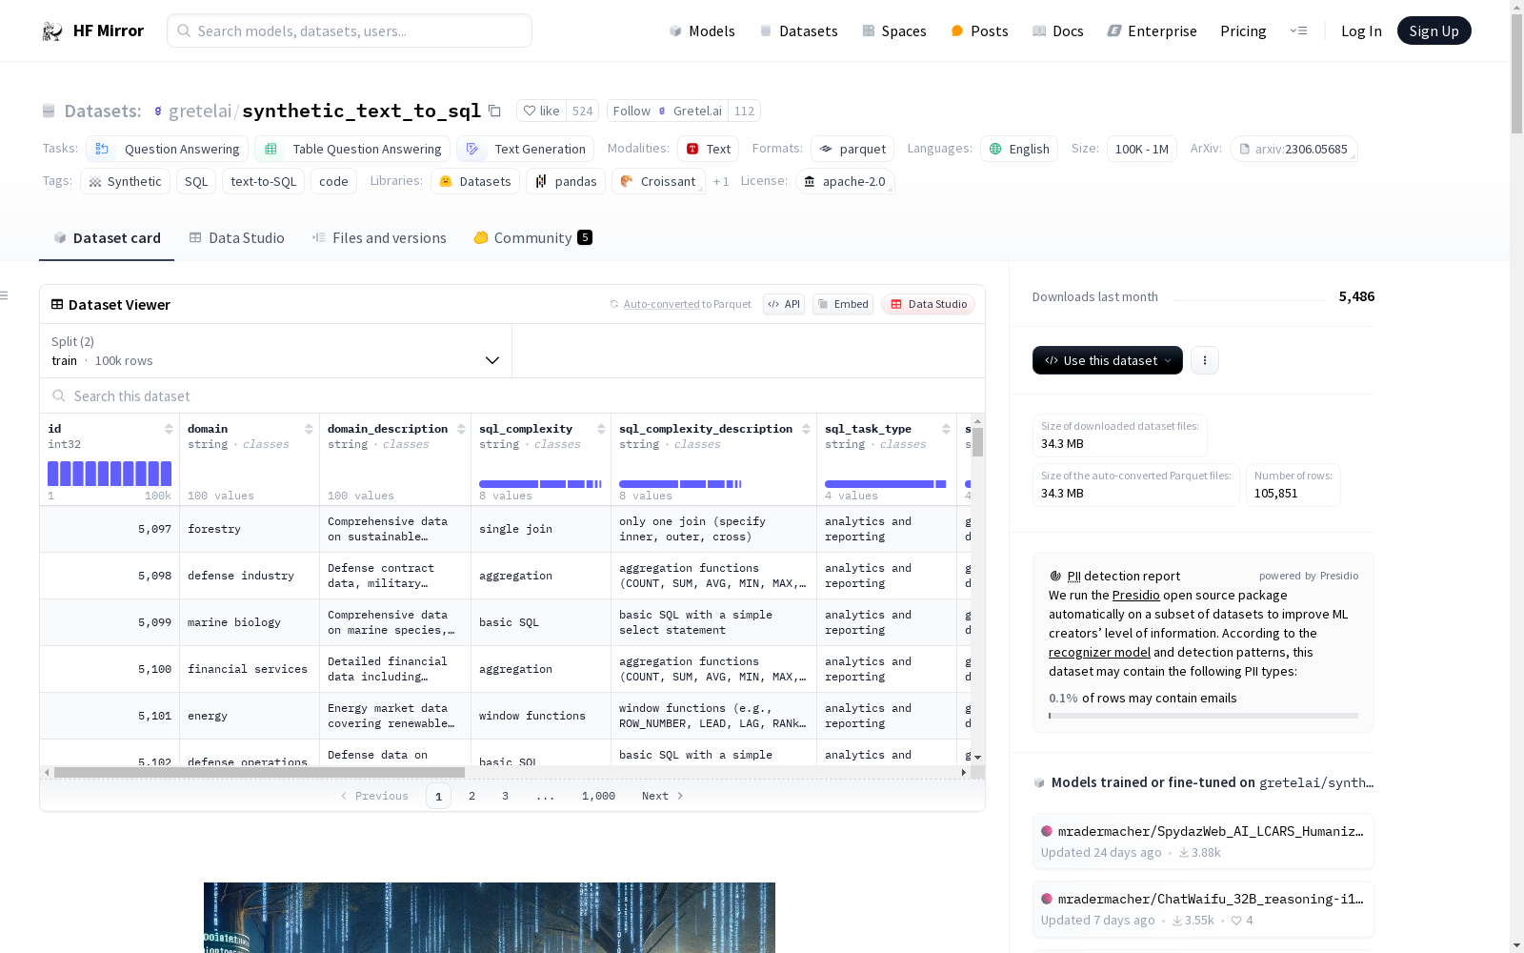Click the Synthetic tag

pos(125,181)
